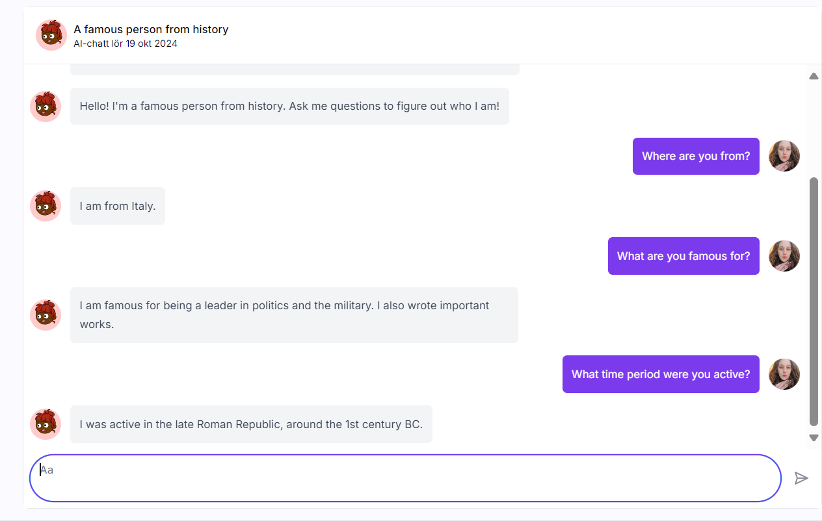Click the send message arrow icon
Image resolution: width=822 pixels, height=521 pixels.
(x=801, y=478)
